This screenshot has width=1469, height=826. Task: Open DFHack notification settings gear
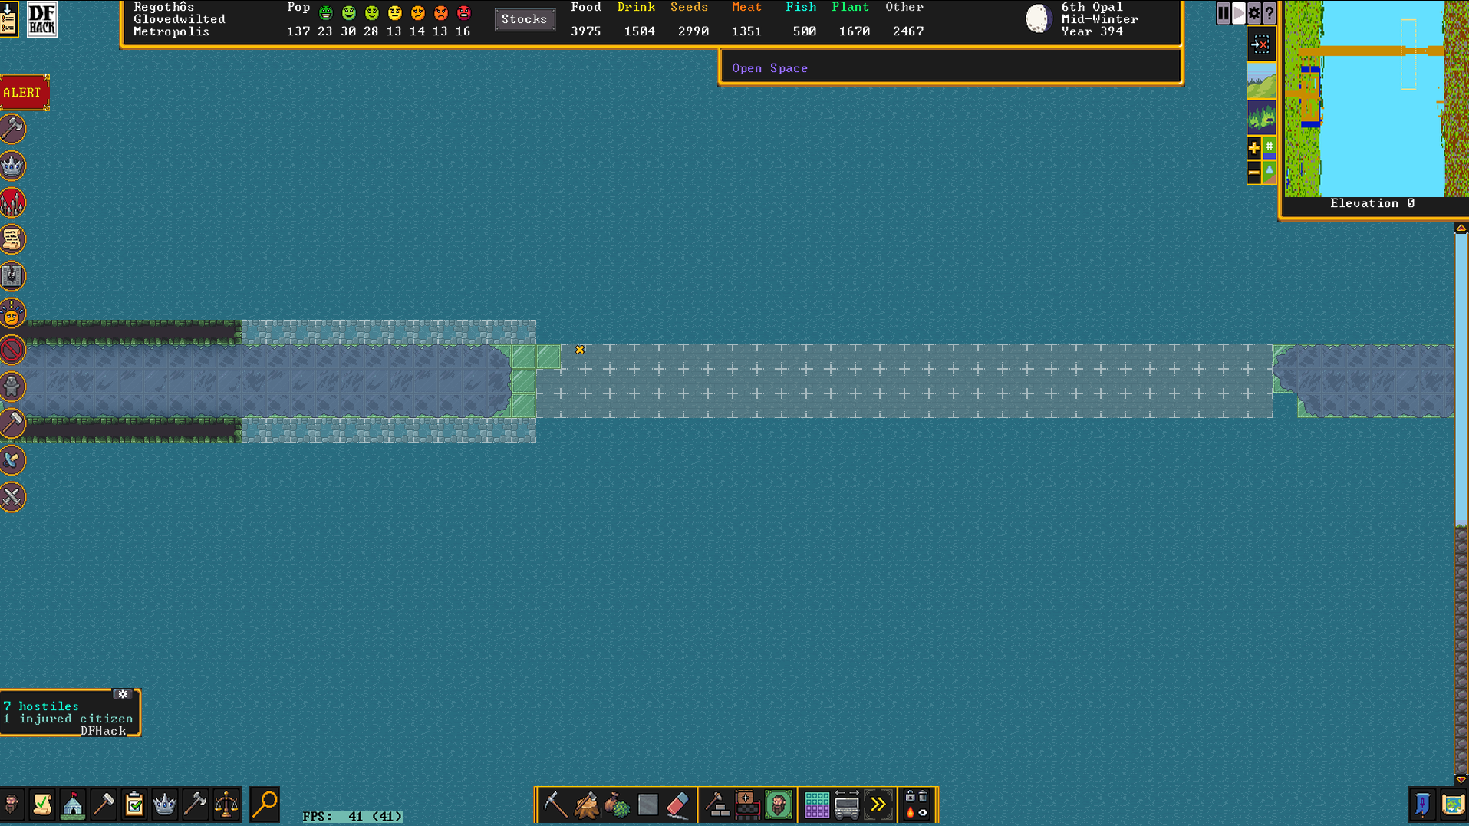[x=123, y=694]
